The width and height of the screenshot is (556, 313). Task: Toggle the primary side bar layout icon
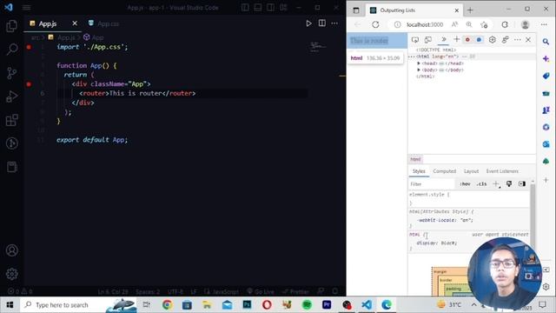coord(245,8)
